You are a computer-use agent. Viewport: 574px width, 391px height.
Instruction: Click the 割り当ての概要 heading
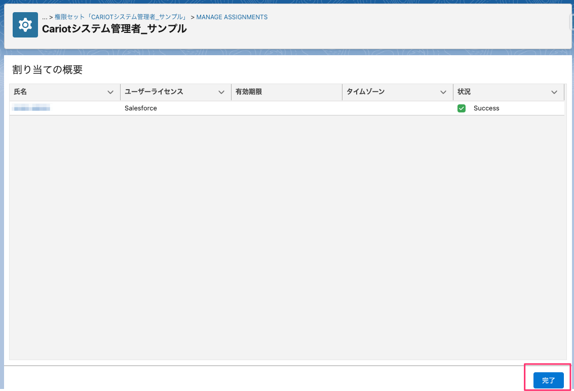coord(48,69)
